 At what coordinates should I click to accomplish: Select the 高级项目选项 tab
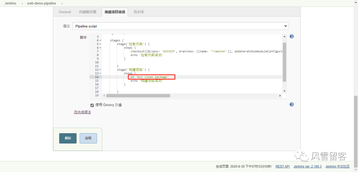point(115,12)
